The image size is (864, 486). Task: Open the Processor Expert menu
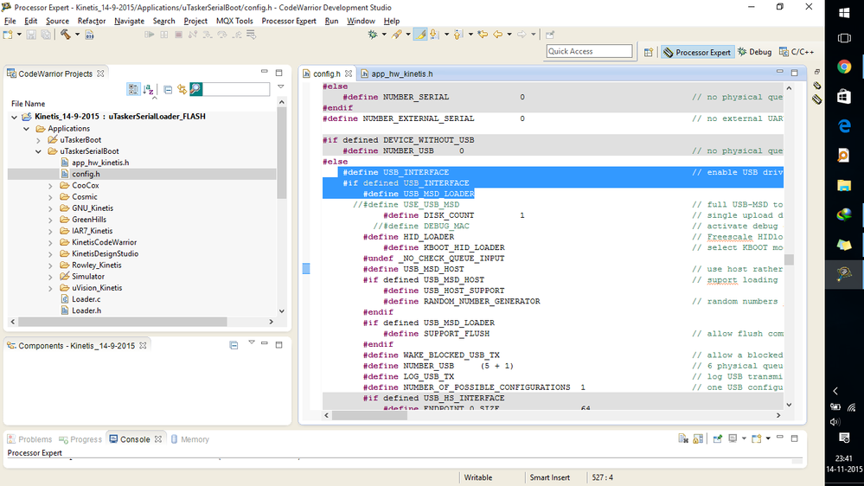pos(290,21)
